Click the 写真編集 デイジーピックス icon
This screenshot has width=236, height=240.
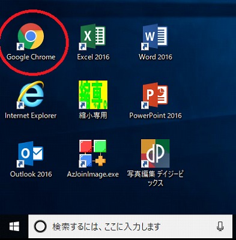click(x=155, y=154)
